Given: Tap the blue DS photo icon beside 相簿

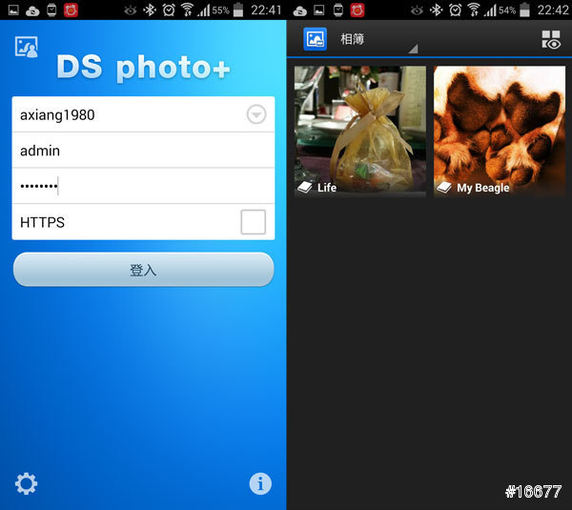Looking at the screenshot, I should pos(315,39).
